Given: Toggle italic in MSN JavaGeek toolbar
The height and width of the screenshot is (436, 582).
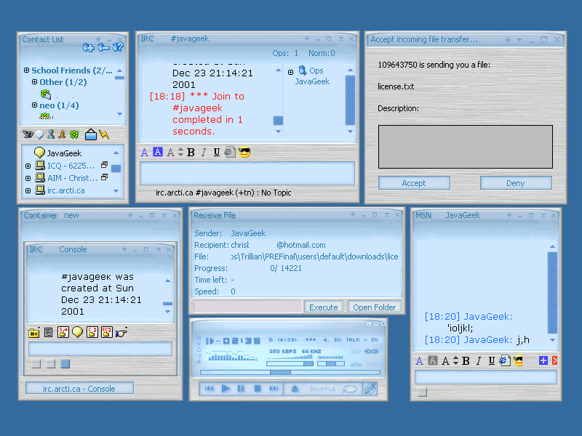Looking at the screenshot, I should tap(479, 360).
